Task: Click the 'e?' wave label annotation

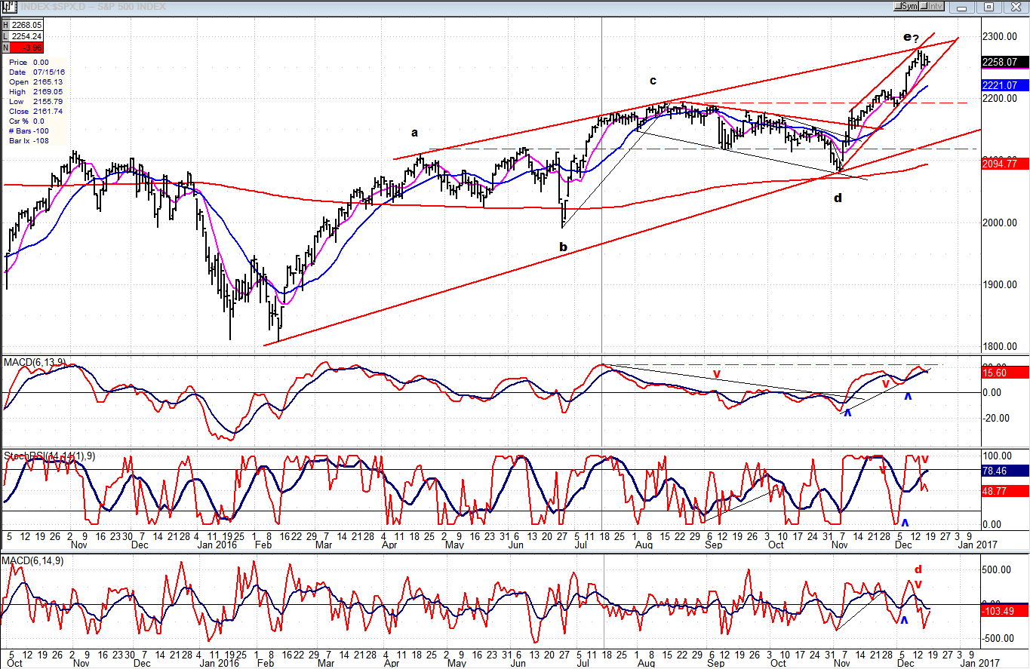Action: 910,38
